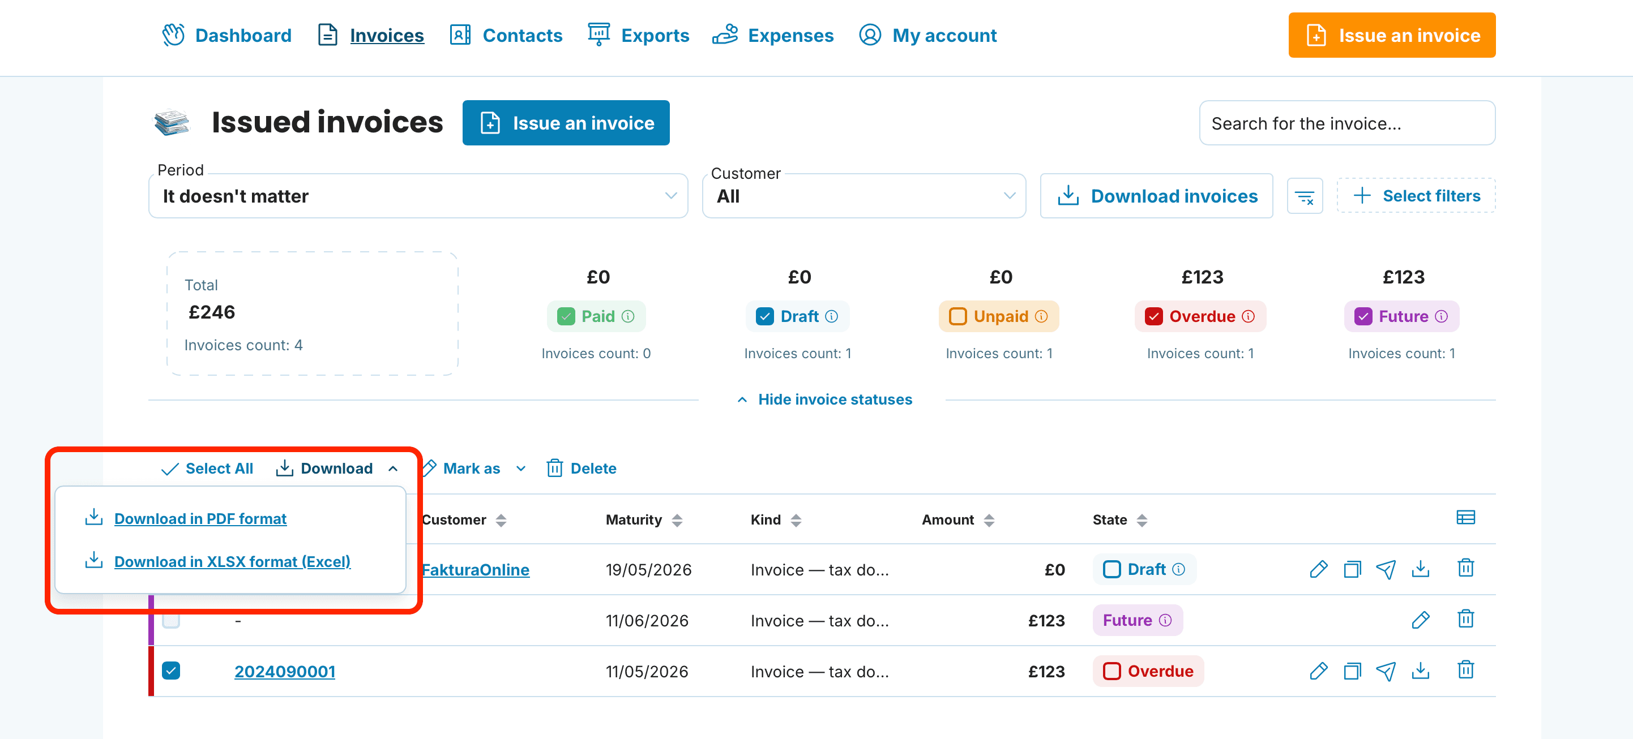Click send paper-plane icon in Draft row
Image resolution: width=1633 pixels, height=739 pixels.
[x=1385, y=569]
